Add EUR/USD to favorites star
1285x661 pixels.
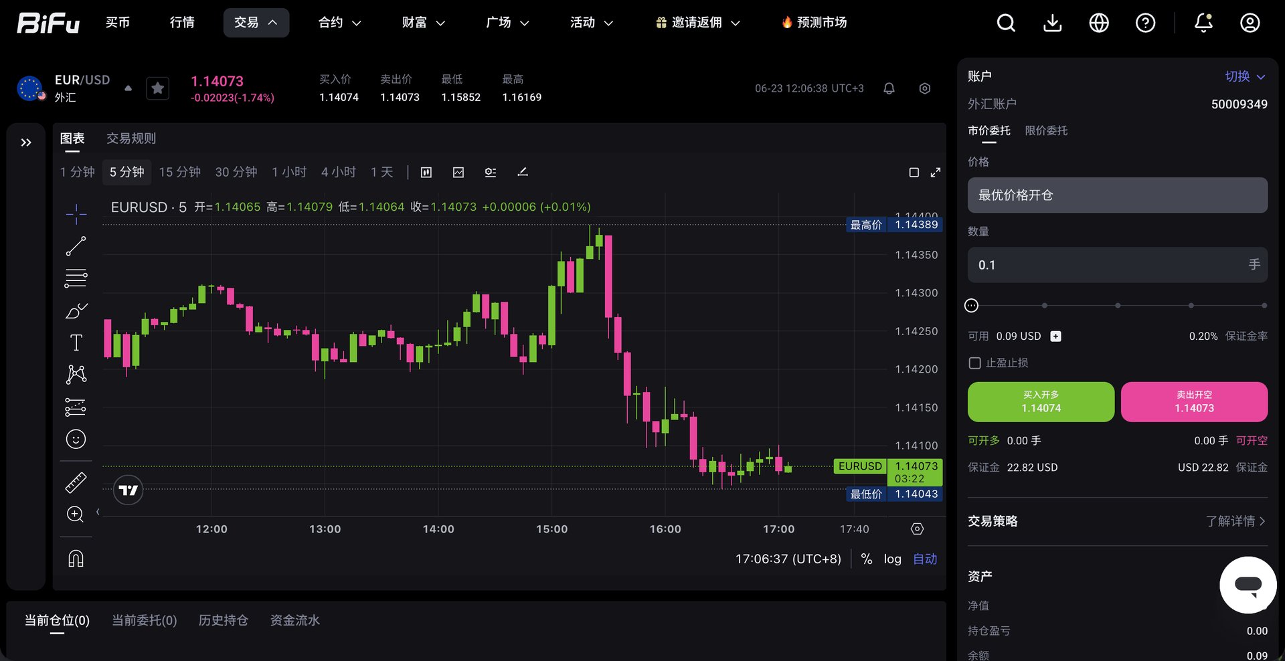158,88
